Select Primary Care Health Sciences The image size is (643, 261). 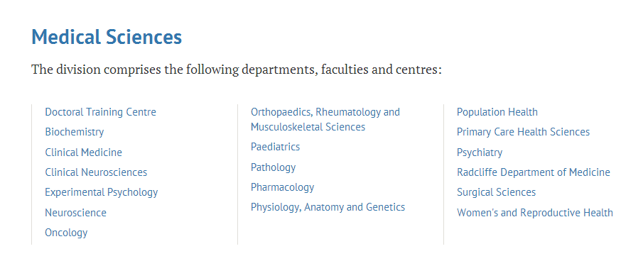tap(523, 132)
